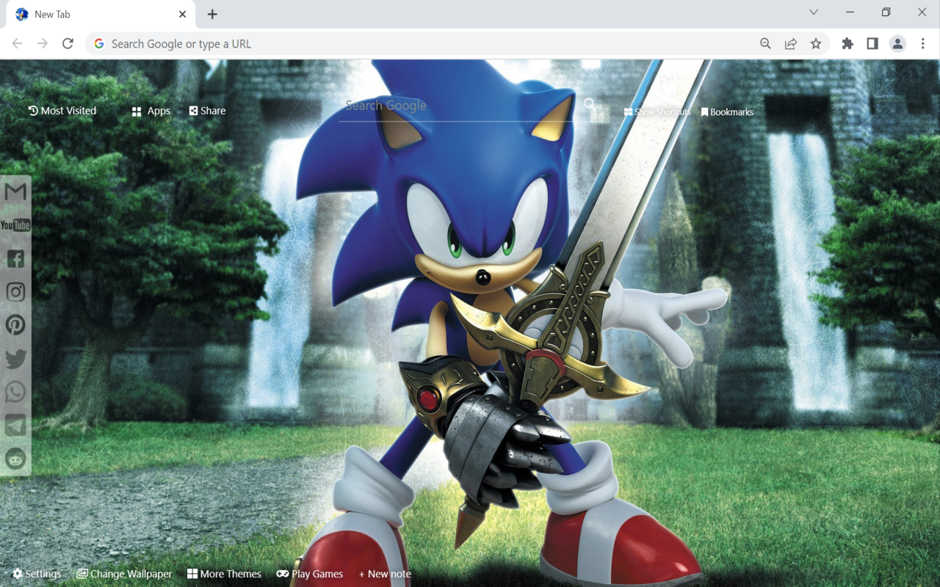
Task: Open the zoom control in address bar
Action: click(765, 44)
